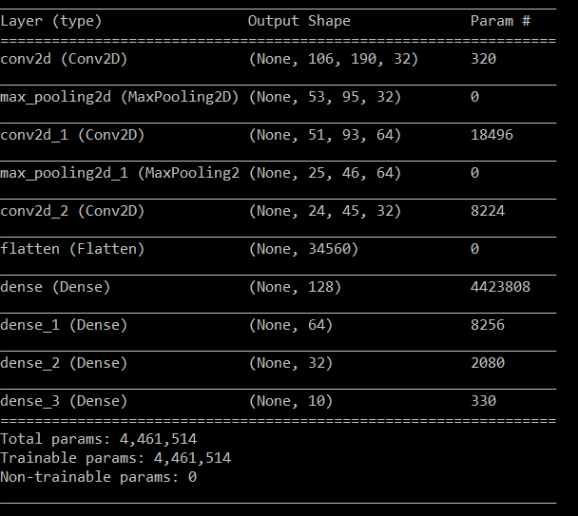Select the max_pooling2d (MaxPooling2D) row text
578x516 pixels.
click(x=120, y=97)
